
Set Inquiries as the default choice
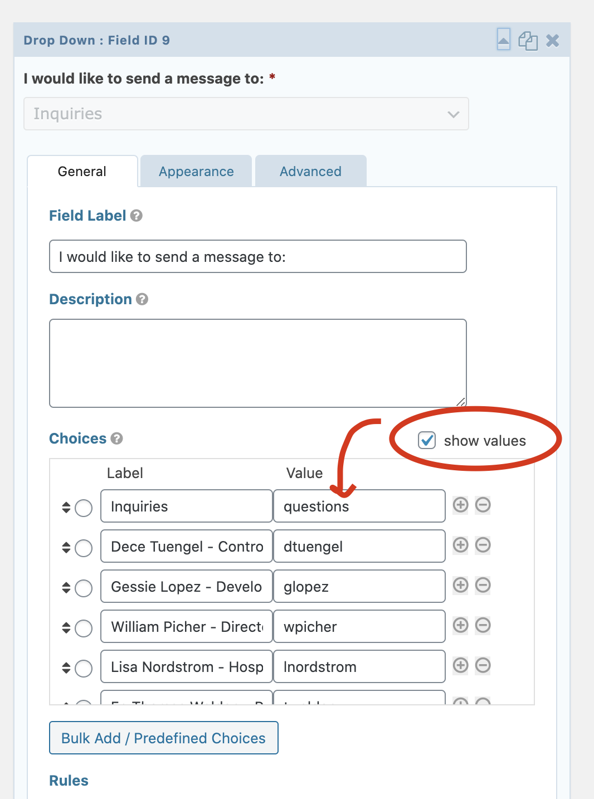pyautogui.click(x=84, y=508)
